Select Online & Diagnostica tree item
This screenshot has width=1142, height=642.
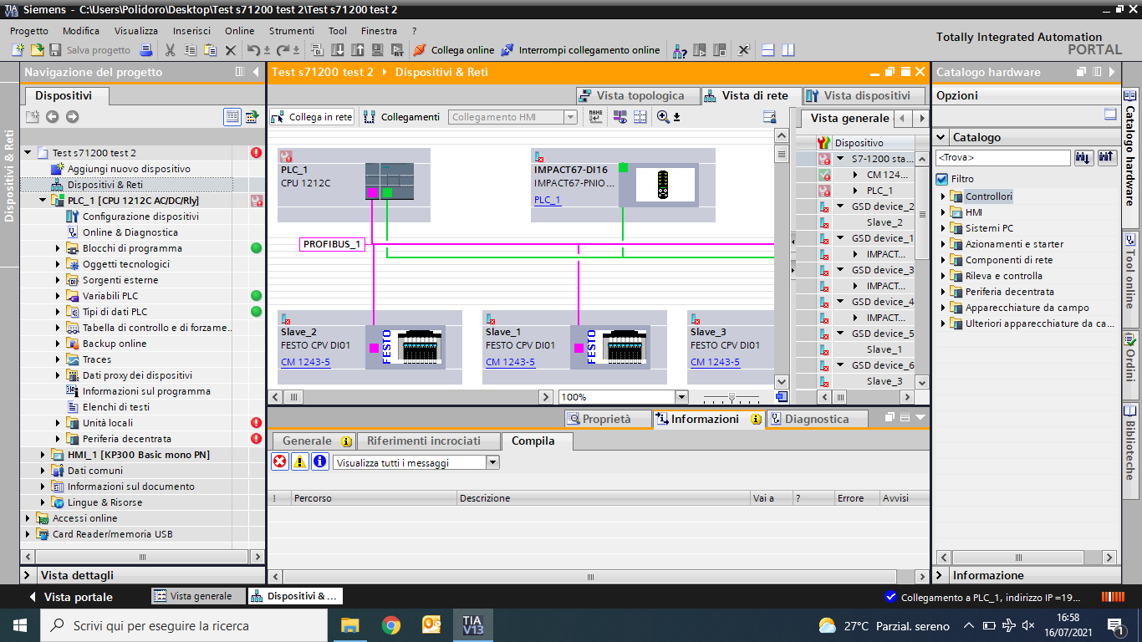(x=130, y=232)
